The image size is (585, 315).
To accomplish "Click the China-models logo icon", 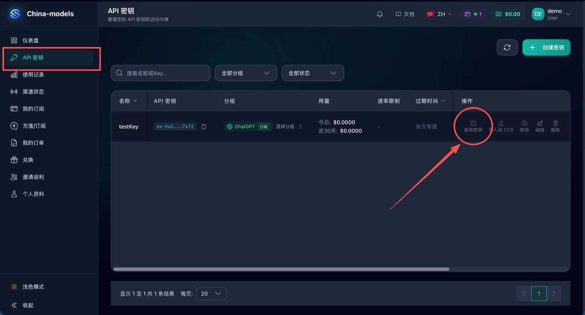I will (15, 14).
